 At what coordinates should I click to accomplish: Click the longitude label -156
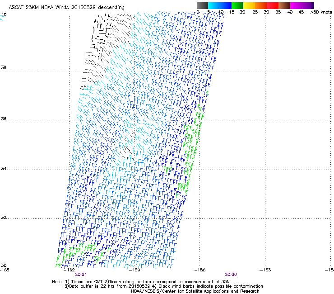pos(200,270)
